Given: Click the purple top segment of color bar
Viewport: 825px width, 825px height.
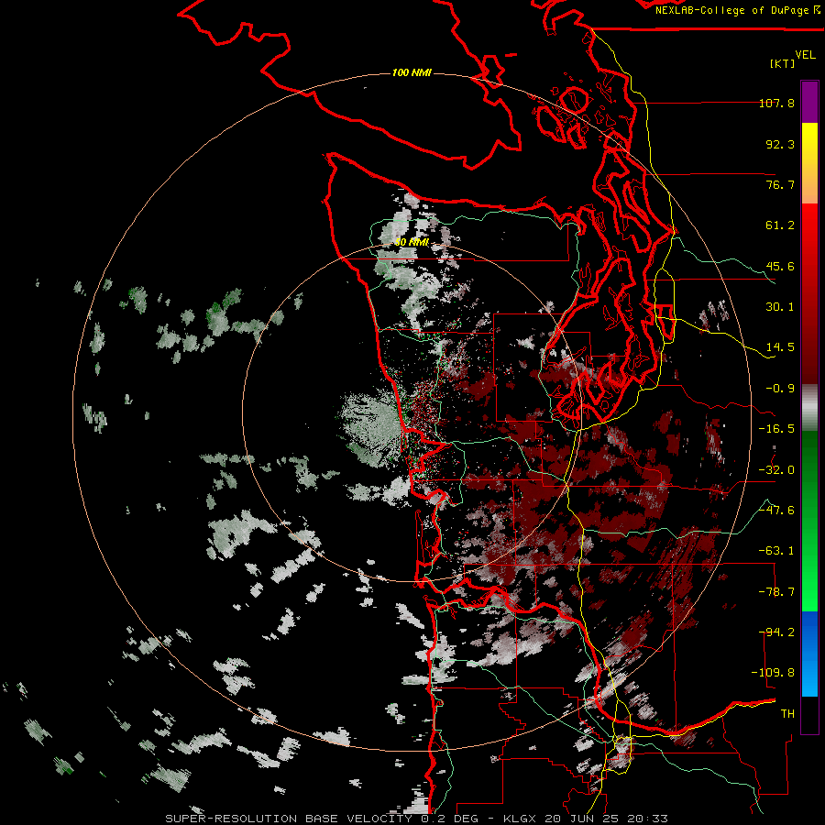Looking at the screenshot, I should [x=809, y=102].
